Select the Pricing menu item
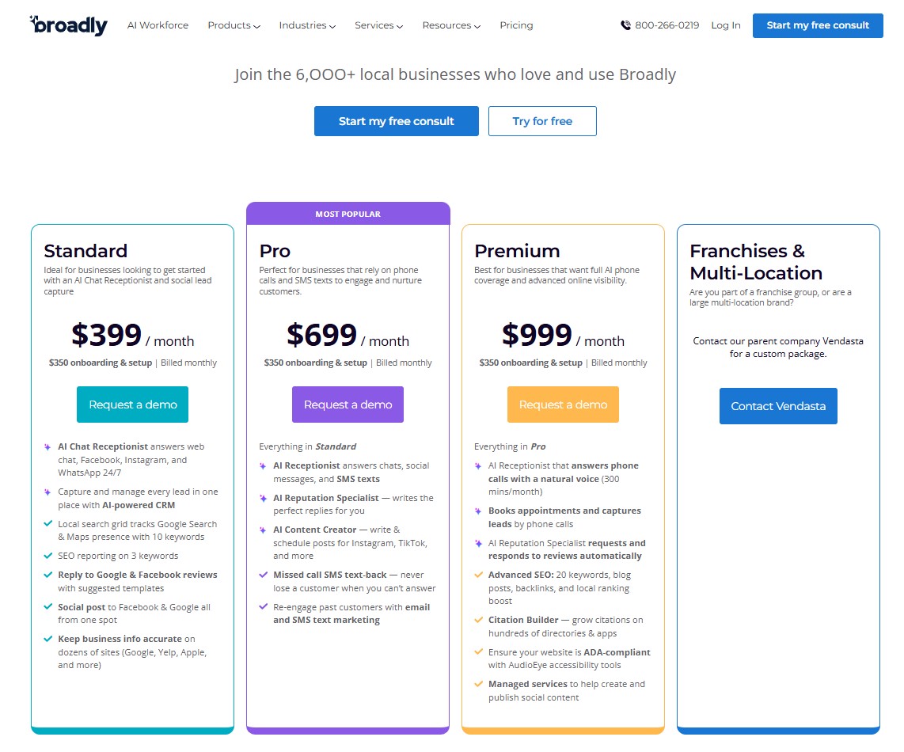This screenshot has width=904, height=752. [516, 25]
